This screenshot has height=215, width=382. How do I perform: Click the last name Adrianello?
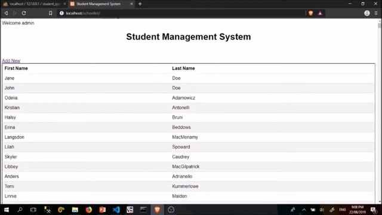[182, 176]
